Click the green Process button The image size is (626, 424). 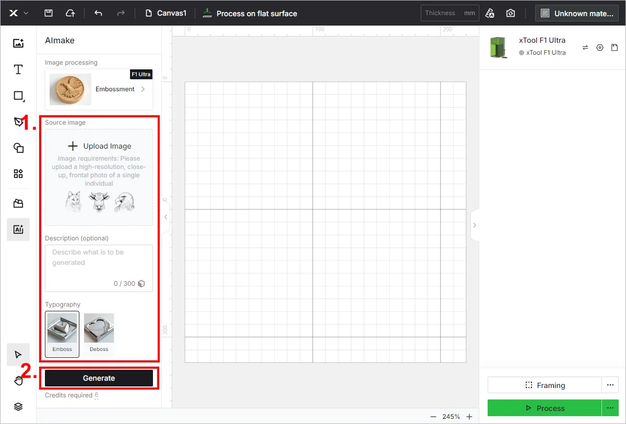tap(545, 408)
